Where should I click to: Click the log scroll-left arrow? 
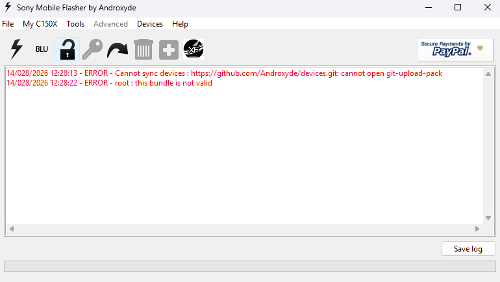pyautogui.click(x=12, y=229)
